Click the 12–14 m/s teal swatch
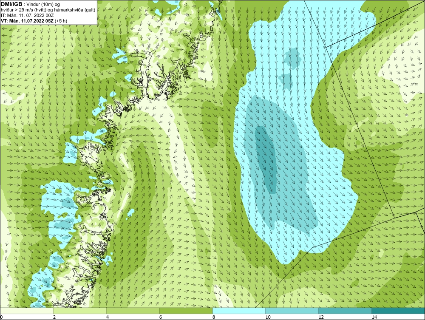This screenshot has height=320, width=425. (x=345, y=311)
